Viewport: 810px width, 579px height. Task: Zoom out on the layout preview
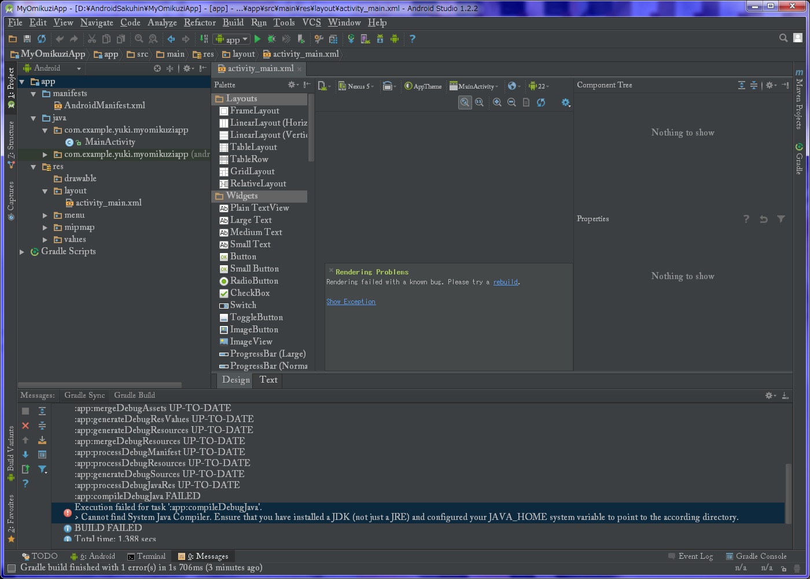click(x=511, y=102)
